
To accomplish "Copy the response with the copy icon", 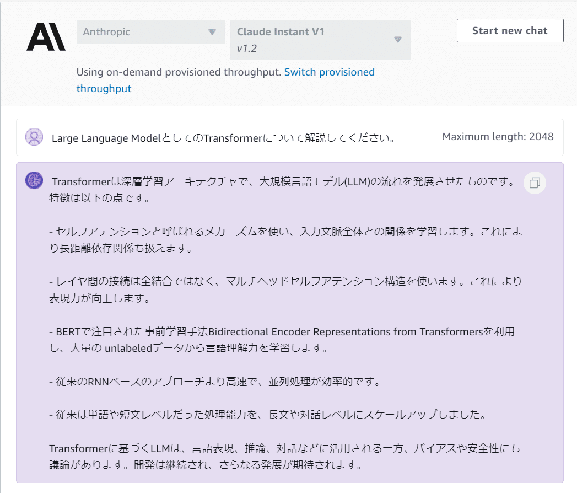I will 535,183.
